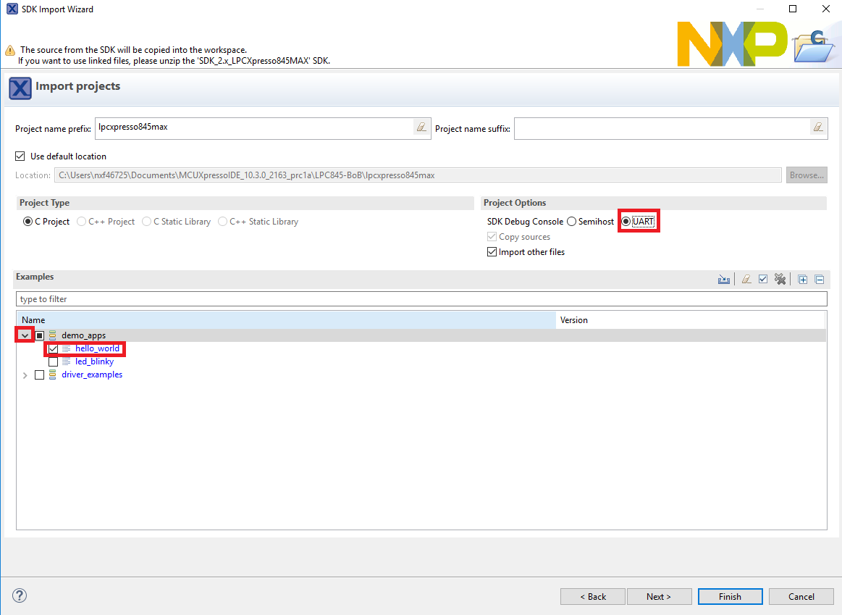Uncheck the hello_world example checkbox
Screen dimensions: 842x615
click(54, 348)
